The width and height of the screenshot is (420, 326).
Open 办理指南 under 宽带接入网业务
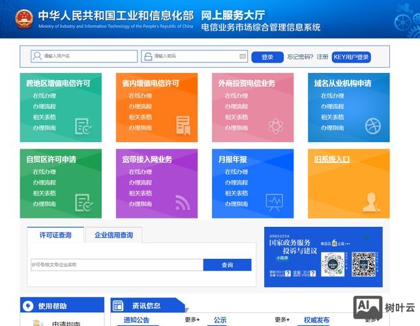pyautogui.click(x=140, y=204)
